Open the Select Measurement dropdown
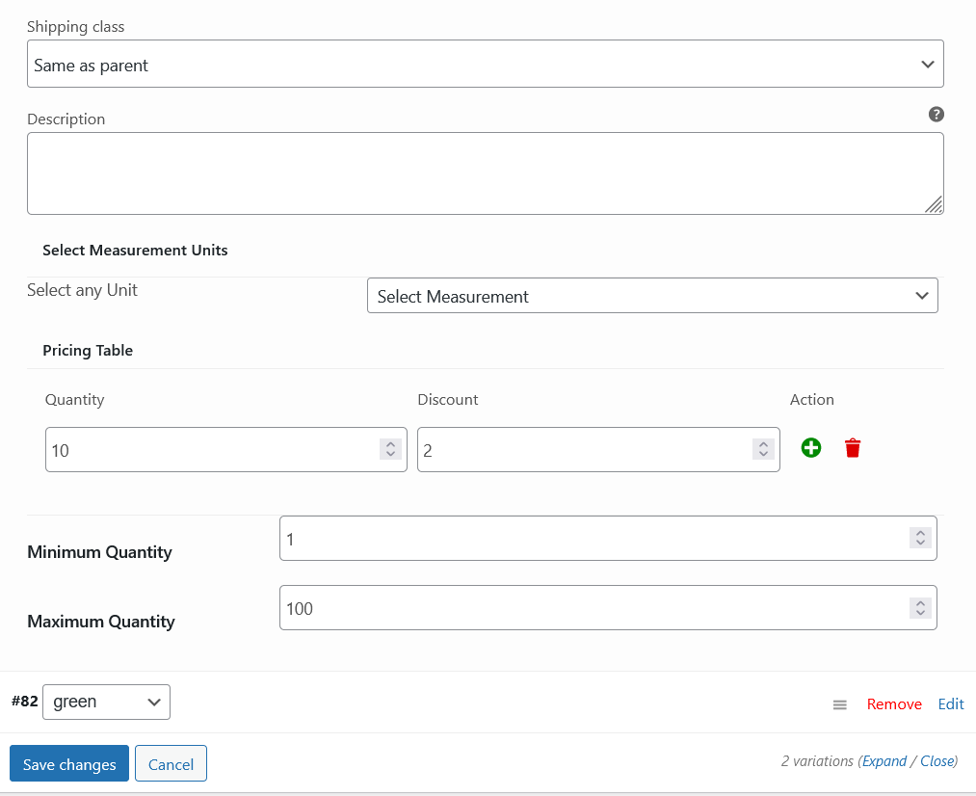976x796 pixels. point(652,297)
